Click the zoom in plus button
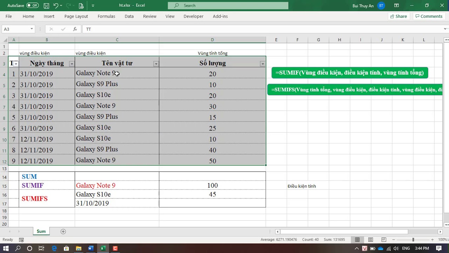The image size is (449, 253). pyautogui.click(x=432, y=240)
